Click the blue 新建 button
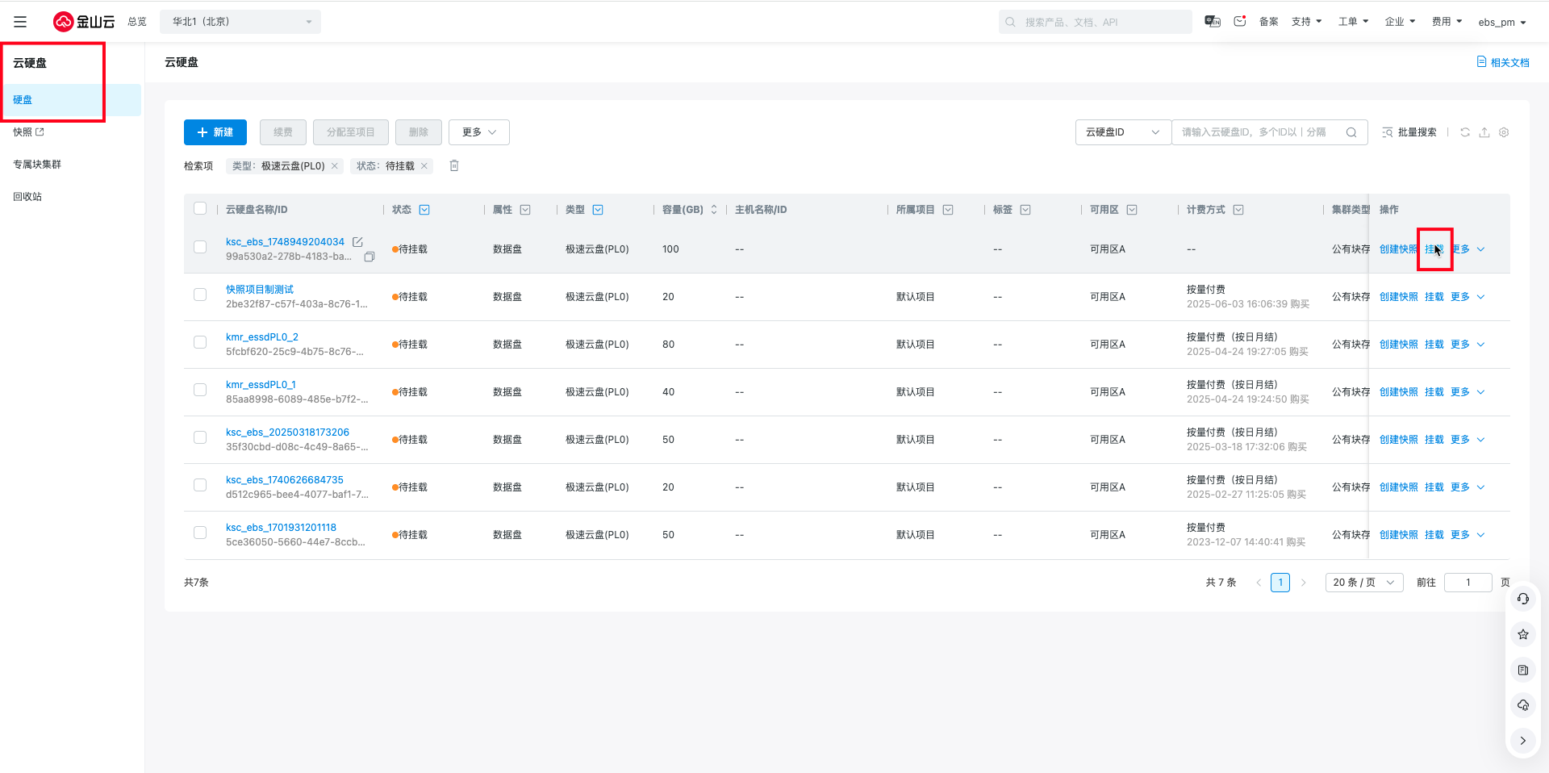The width and height of the screenshot is (1549, 773). pos(215,132)
